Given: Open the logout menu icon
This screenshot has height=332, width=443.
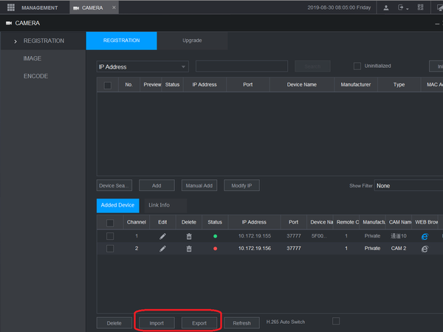Looking at the screenshot, I should tap(403, 7).
